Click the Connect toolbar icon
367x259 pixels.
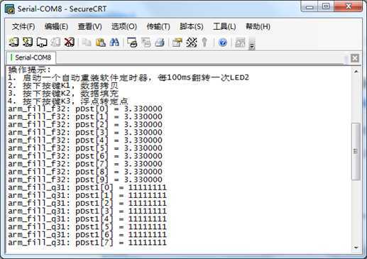(x=13, y=43)
